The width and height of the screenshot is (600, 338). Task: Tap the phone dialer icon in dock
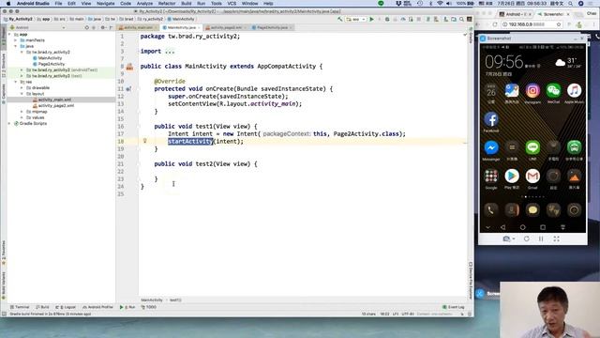pyautogui.click(x=491, y=210)
